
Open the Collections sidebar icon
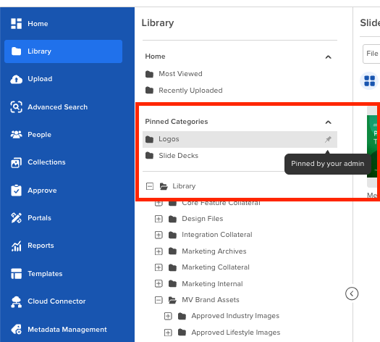tap(16, 162)
